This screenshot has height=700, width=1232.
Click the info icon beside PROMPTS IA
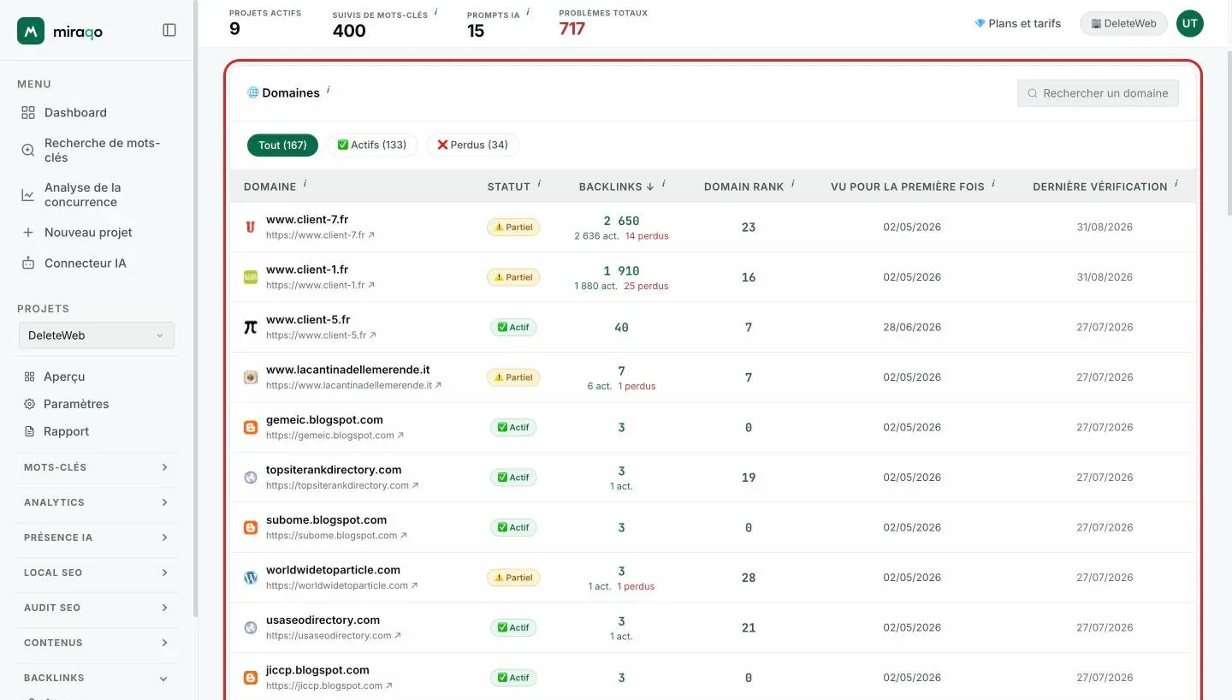click(528, 11)
